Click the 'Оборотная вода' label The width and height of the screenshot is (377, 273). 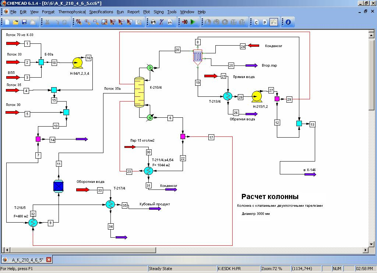click(91, 182)
